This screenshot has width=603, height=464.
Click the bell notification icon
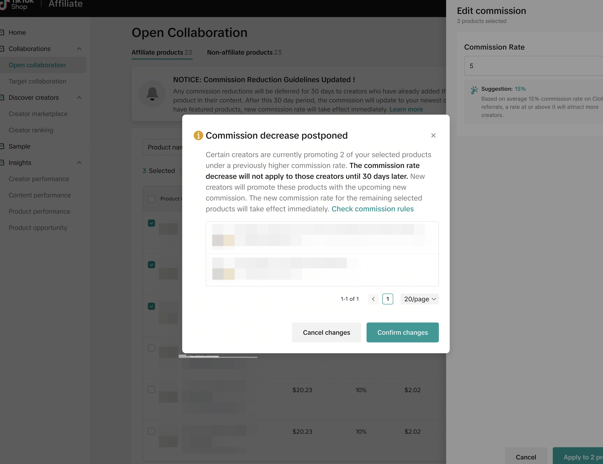tap(152, 94)
